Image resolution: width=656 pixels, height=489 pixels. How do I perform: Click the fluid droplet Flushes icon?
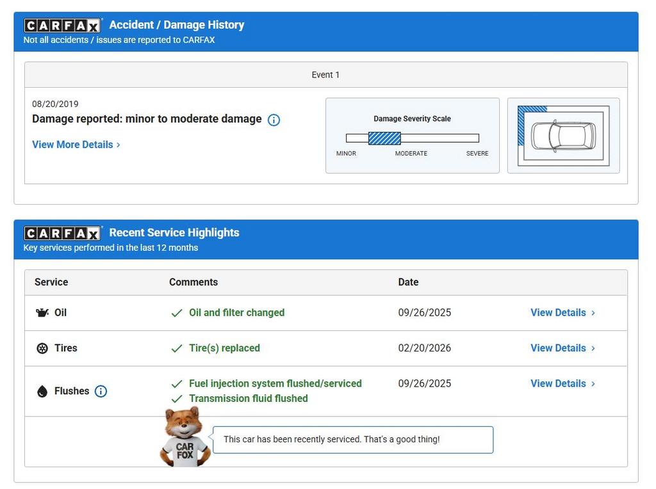[x=42, y=392]
